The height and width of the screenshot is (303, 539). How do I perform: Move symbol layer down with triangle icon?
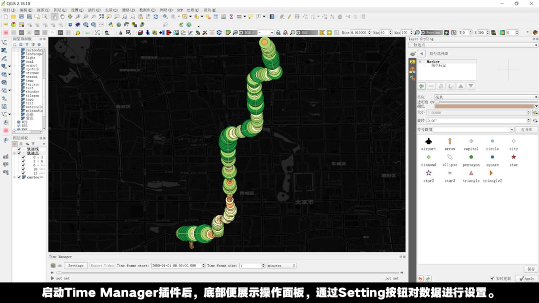(471, 86)
